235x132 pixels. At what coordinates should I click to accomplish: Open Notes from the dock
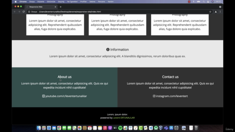coord(100,128)
